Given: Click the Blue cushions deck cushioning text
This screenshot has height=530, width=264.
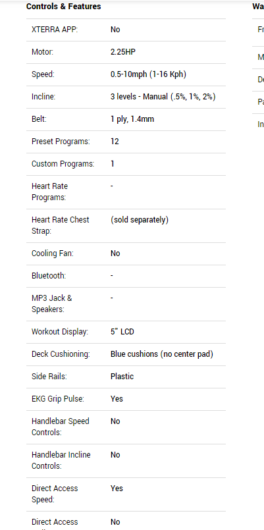Looking at the screenshot, I should 161,354.
